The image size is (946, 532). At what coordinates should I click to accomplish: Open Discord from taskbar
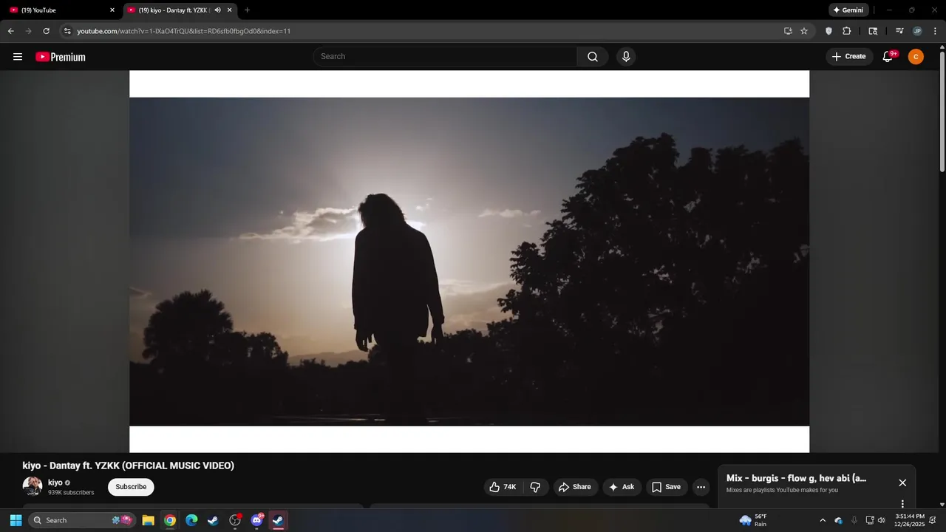tap(256, 520)
